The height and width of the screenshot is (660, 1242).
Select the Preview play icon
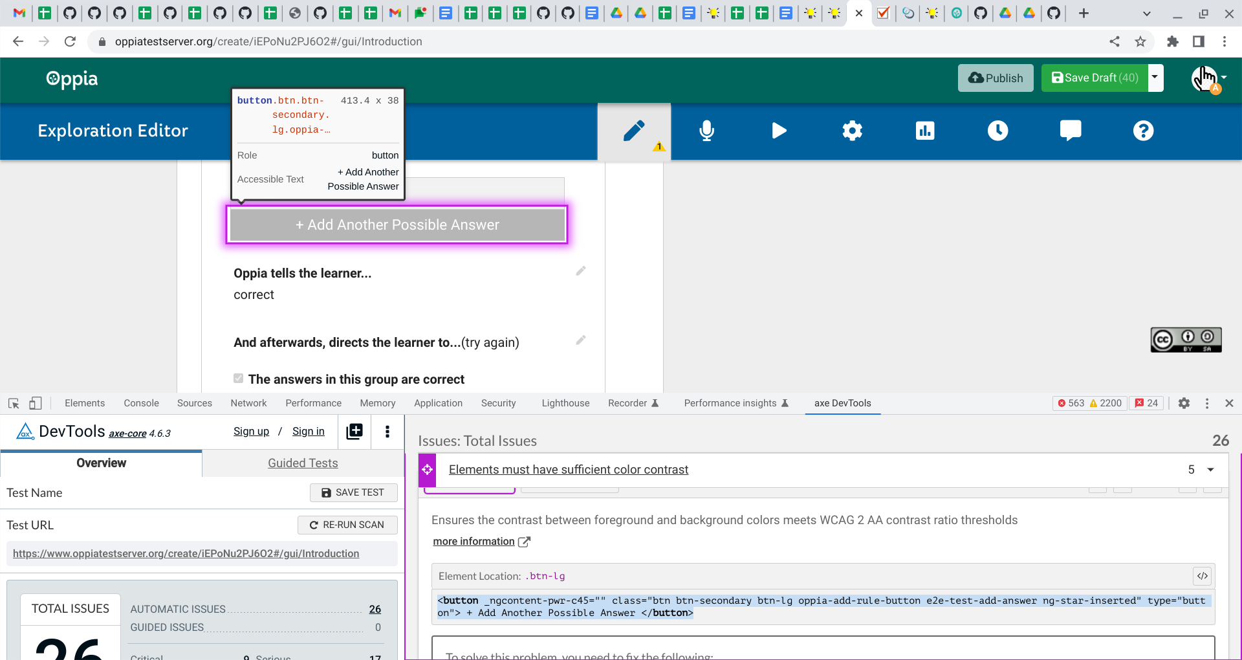[x=779, y=131]
